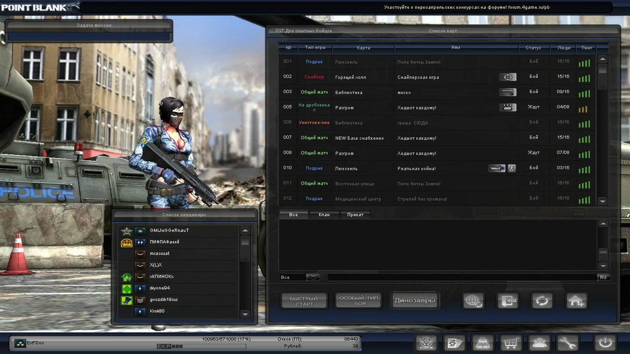The height and width of the screenshot is (354, 630).
Task: Click the power exit button
Action: point(605,343)
